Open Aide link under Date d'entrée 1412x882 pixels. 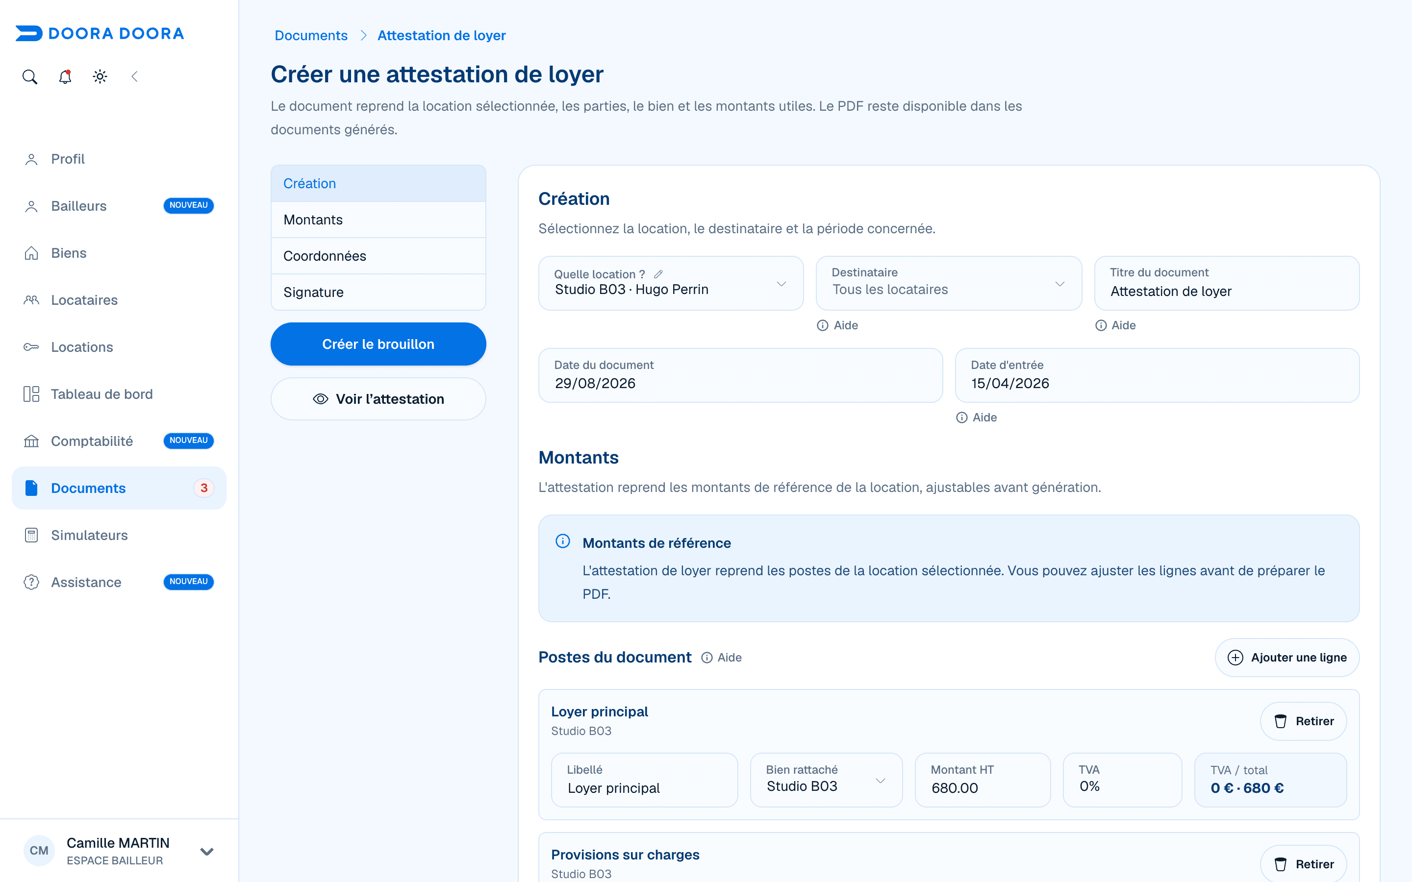tap(977, 417)
